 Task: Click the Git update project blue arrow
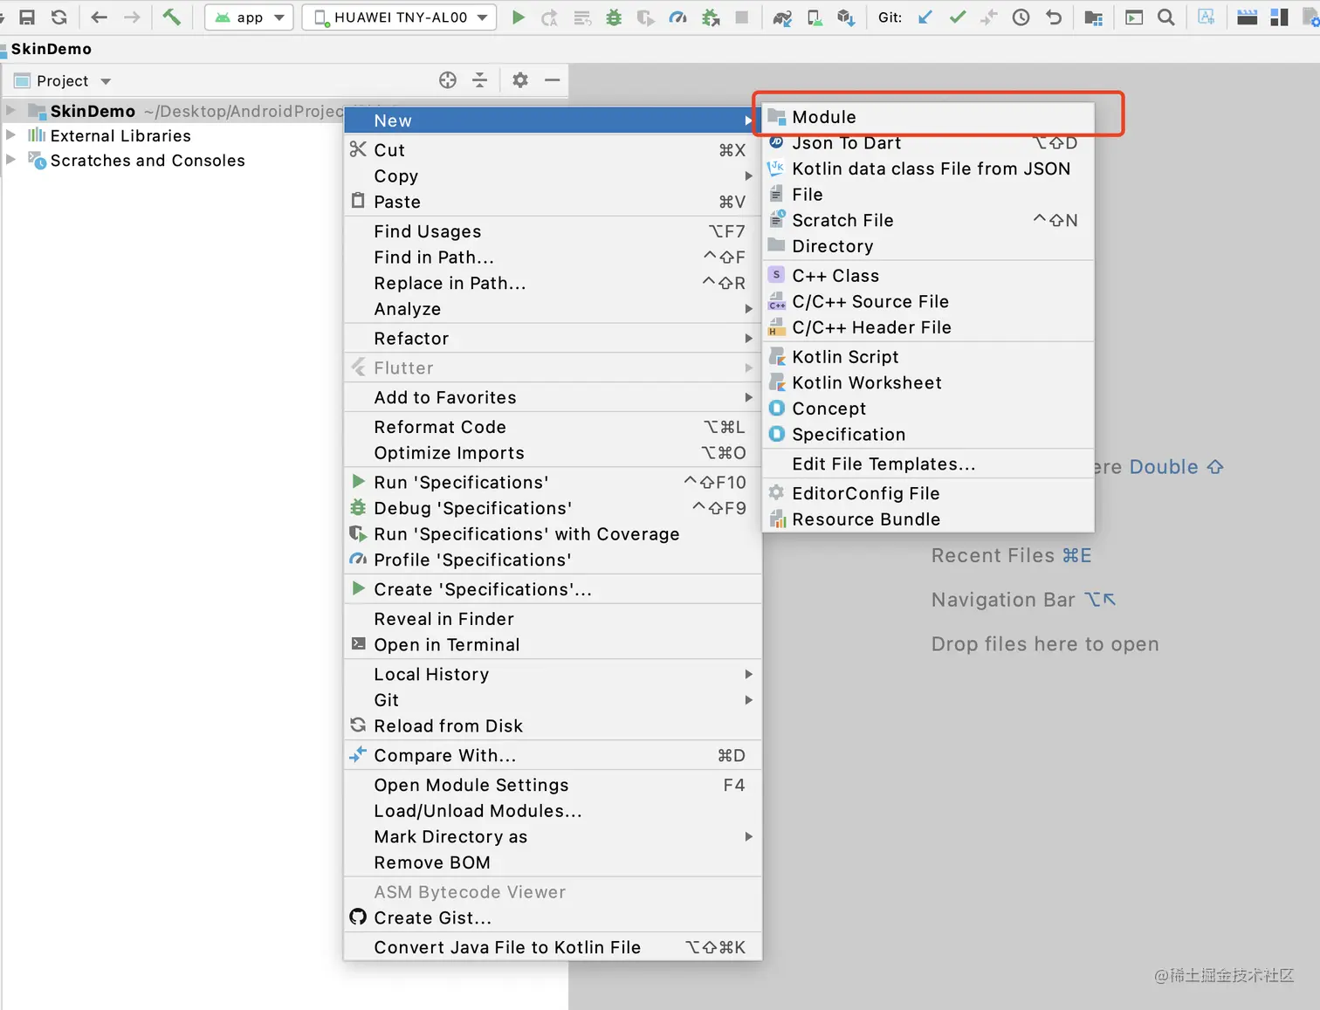coord(925,17)
